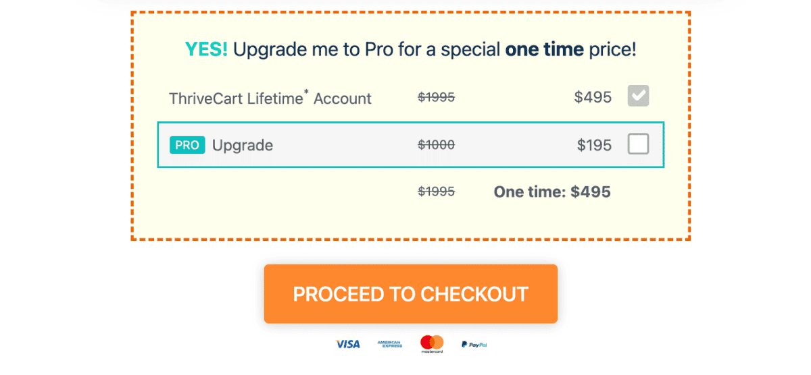The width and height of the screenshot is (811, 375).
Task: Click the teal PRO badge
Action: point(187,145)
